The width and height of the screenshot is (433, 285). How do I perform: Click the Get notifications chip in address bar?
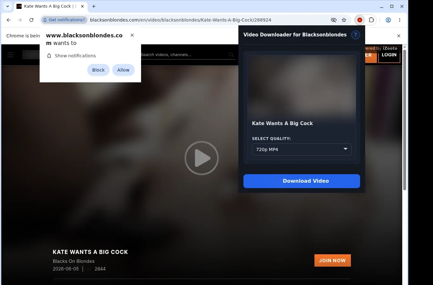[x=64, y=20]
